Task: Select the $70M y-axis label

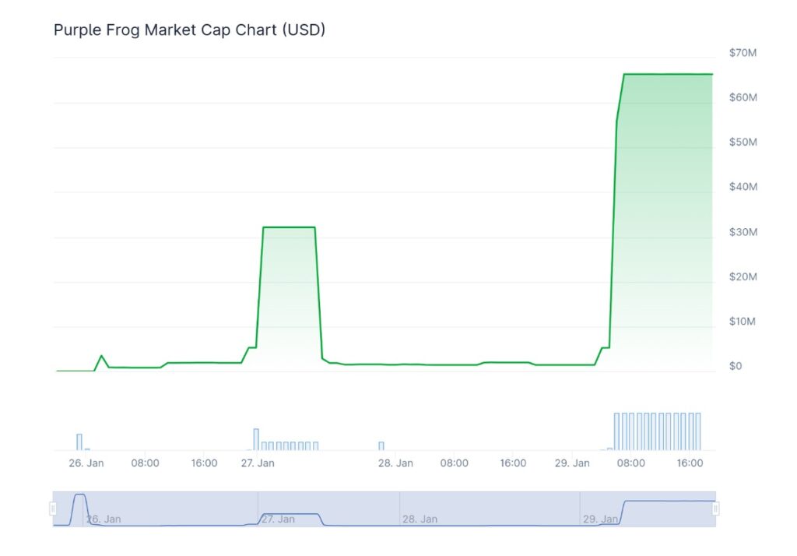Action: 743,53
